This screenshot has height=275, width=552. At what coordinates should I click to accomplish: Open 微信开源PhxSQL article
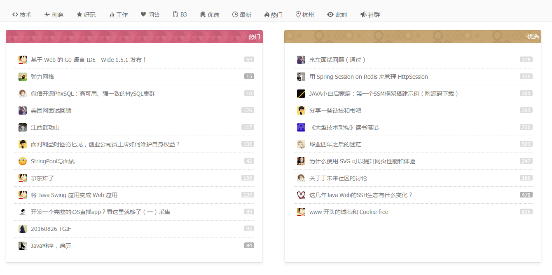click(x=93, y=94)
